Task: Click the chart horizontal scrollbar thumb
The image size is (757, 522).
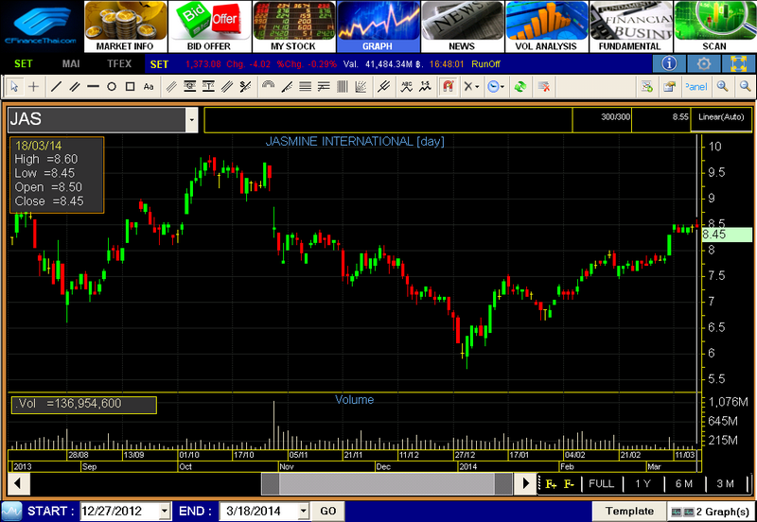Action: 387,483
